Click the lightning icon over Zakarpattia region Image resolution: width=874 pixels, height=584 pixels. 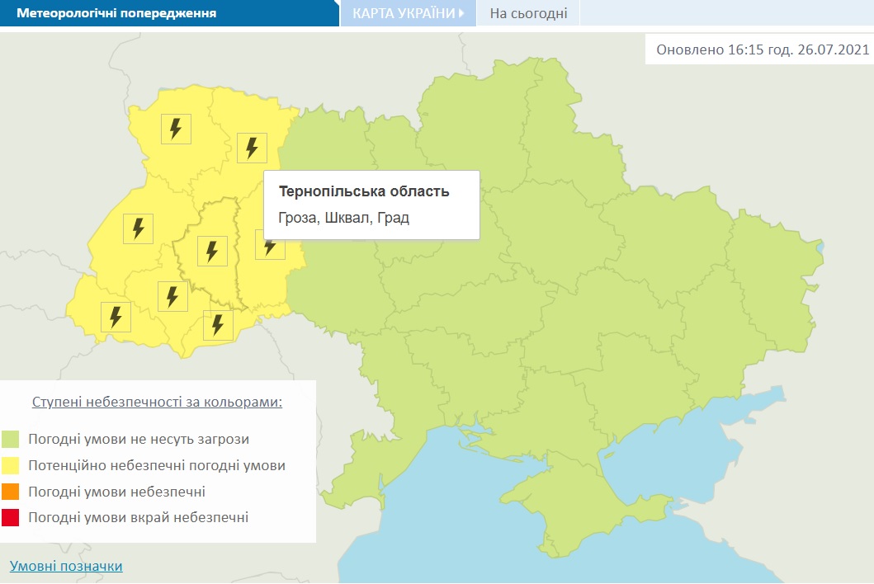point(117,316)
